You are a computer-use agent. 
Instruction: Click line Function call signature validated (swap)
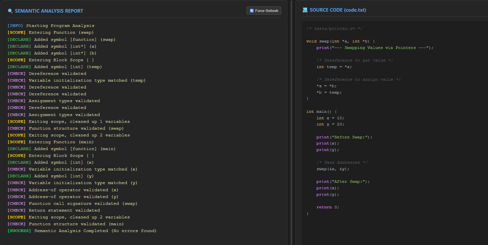(72, 204)
